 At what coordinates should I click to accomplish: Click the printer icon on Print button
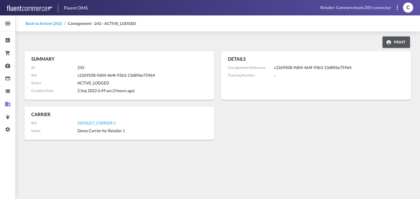(x=389, y=42)
